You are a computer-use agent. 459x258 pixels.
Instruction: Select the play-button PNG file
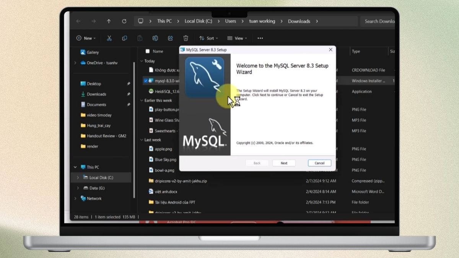[164, 110]
